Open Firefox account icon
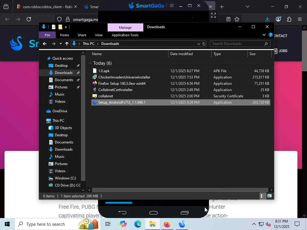The image size is (307, 230). point(278,19)
